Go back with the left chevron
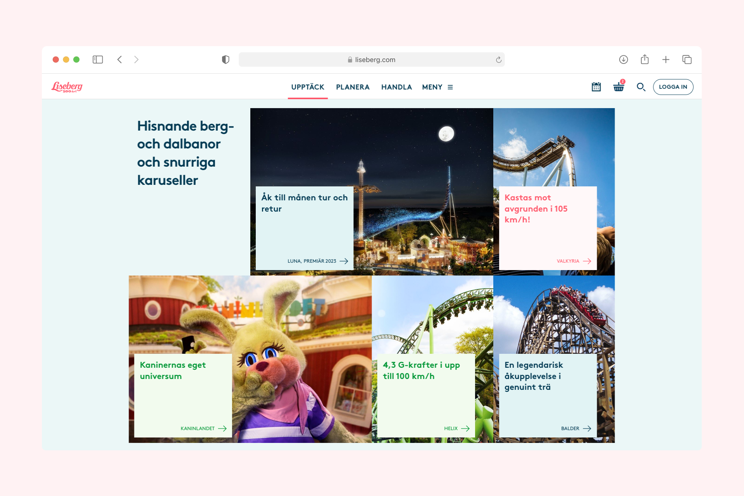 coord(120,59)
